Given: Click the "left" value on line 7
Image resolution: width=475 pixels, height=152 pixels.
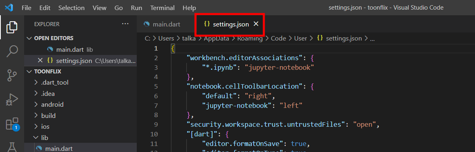Looking at the screenshot, I should [291, 105].
